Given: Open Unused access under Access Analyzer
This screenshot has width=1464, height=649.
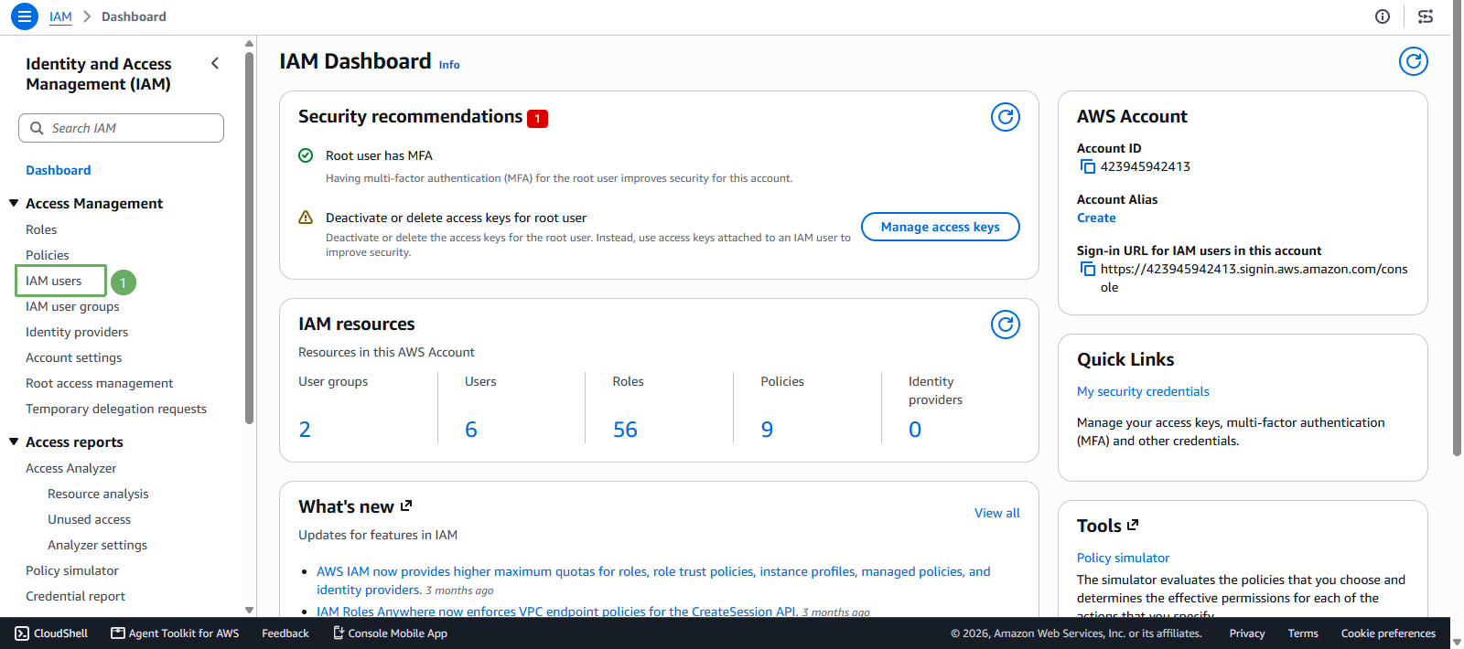Looking at the screenshot, I should (90, 519).
